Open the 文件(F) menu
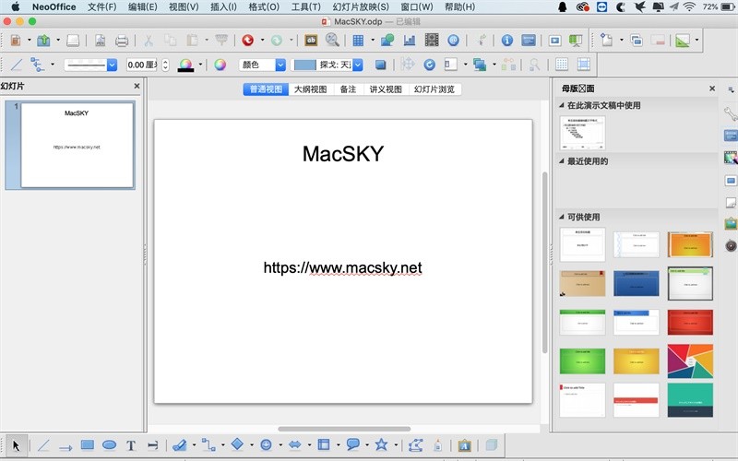Screen dimensions: 738x461 [101, 7]
